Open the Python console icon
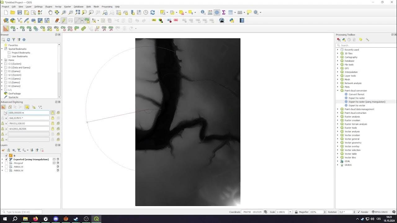Image resolution: width=397 pixels, height=223 pixels. [x=232, y=20]
